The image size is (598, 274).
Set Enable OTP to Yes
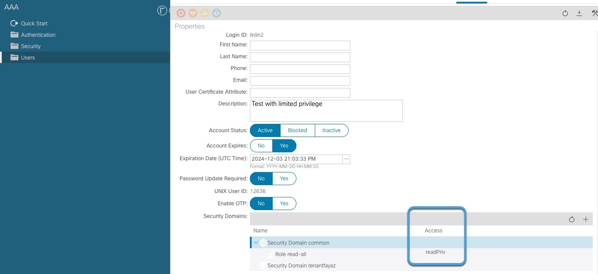[x=284, y=204]
